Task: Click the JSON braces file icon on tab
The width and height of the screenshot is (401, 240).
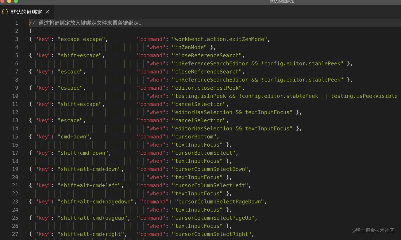Action: [x=5, y=12]
